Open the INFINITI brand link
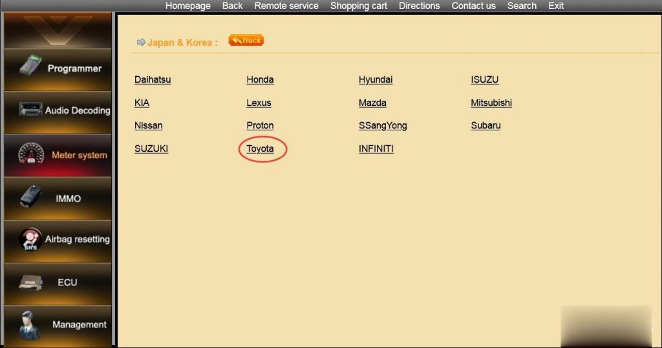 point(376,149)
